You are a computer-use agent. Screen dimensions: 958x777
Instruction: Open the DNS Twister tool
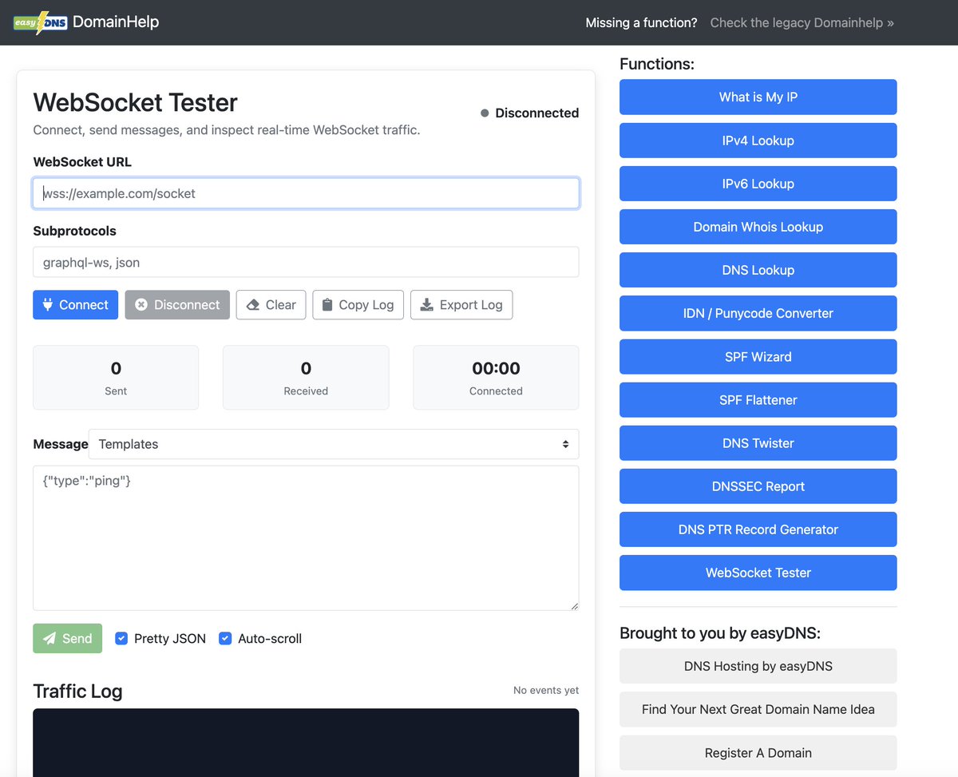point(758,443)
